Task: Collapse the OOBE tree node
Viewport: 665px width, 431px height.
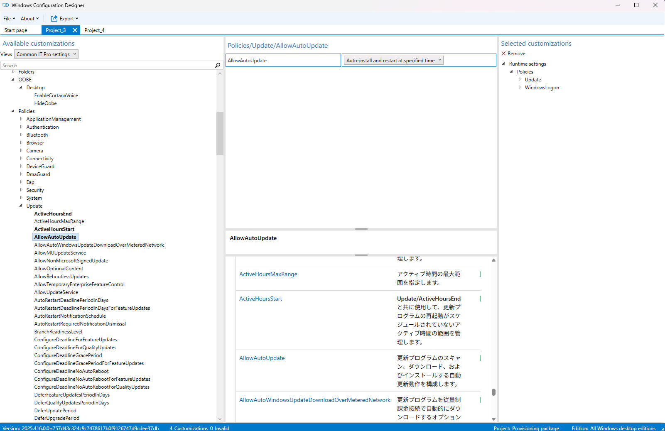Action: (13, 80)
